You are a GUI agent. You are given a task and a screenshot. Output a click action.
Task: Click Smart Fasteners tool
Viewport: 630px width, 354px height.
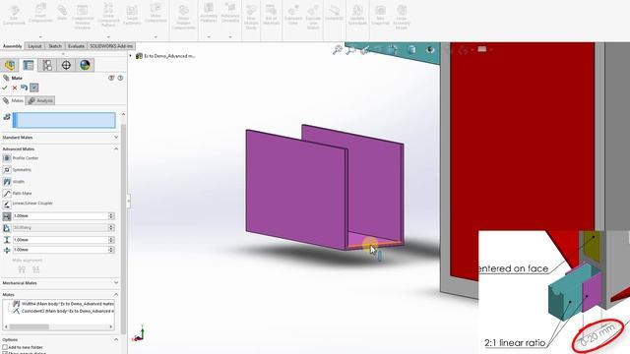click(132, 16)
